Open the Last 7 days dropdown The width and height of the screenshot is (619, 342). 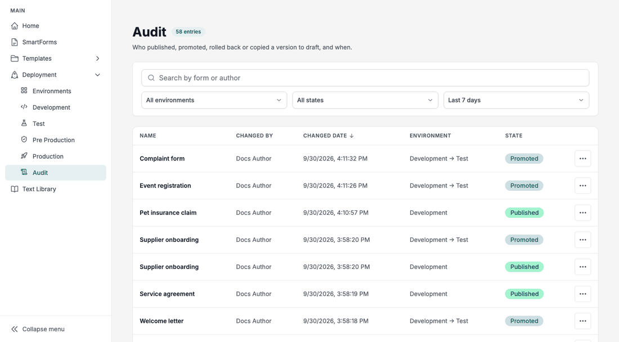point(517,100)
